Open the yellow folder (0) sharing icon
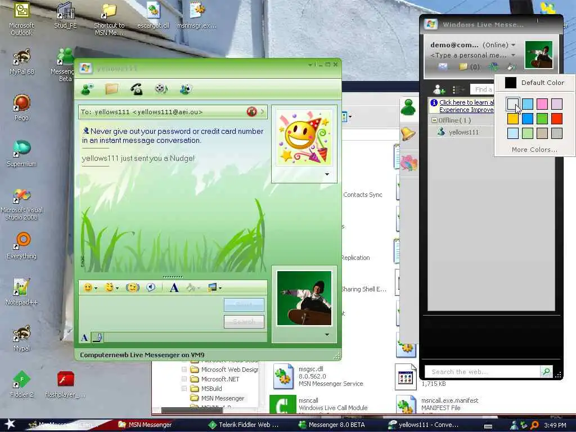This screenshot has width=576, height=432. tap(463, 67)
